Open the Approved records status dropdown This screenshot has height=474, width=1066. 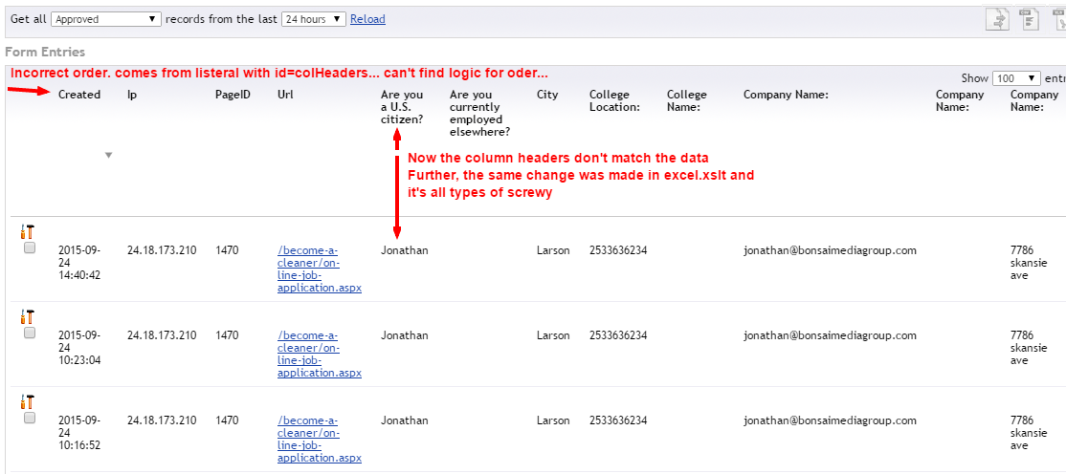(x=105, y=20)
